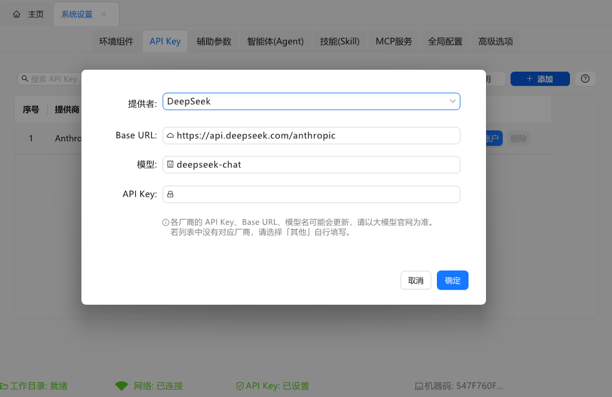Click the home icon in the 主页 tab
The image size is (612, 397).
pyautogui.click(x=17, y=14)
